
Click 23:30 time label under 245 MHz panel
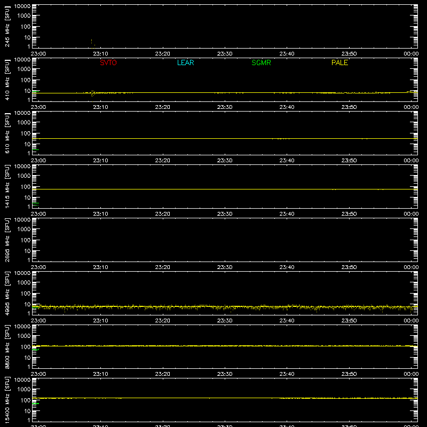pyautogui.click(x=225, y=54)
